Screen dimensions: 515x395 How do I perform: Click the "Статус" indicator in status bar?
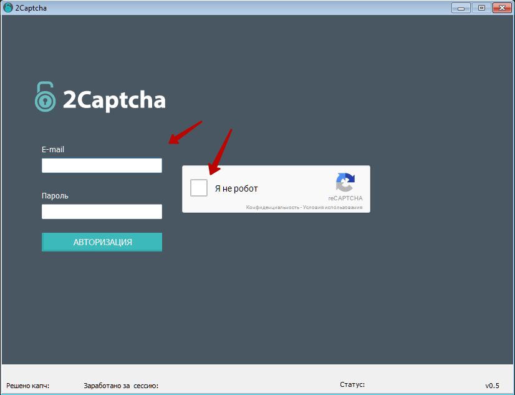pyautogui.click(x=352, y=384)
